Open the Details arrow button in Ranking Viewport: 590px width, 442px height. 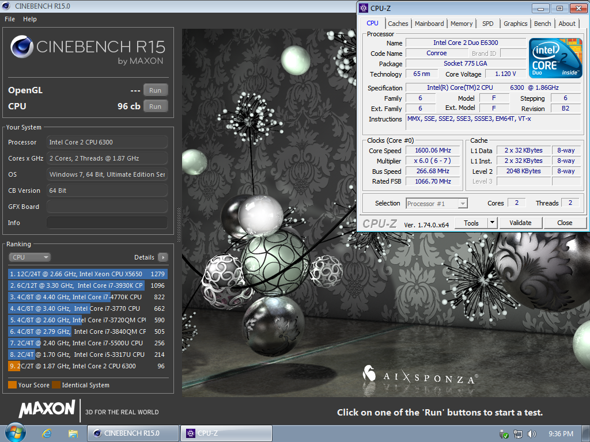(163, 257)
